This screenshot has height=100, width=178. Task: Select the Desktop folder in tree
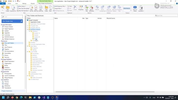(x=33, y=42)
